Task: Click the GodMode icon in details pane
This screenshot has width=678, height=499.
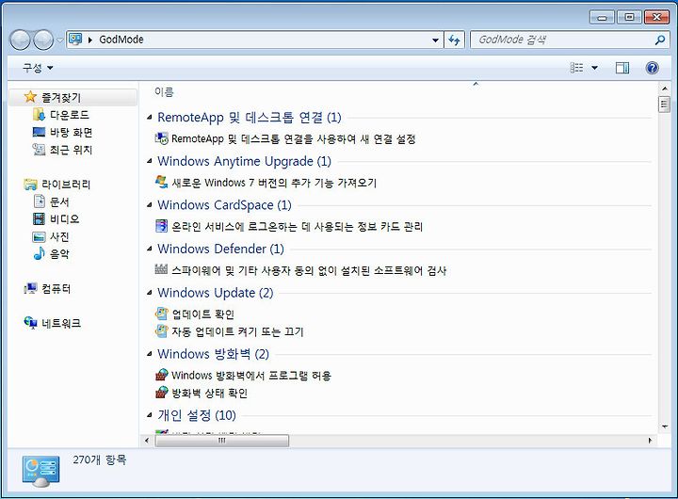Action: [x=40, y=471]
